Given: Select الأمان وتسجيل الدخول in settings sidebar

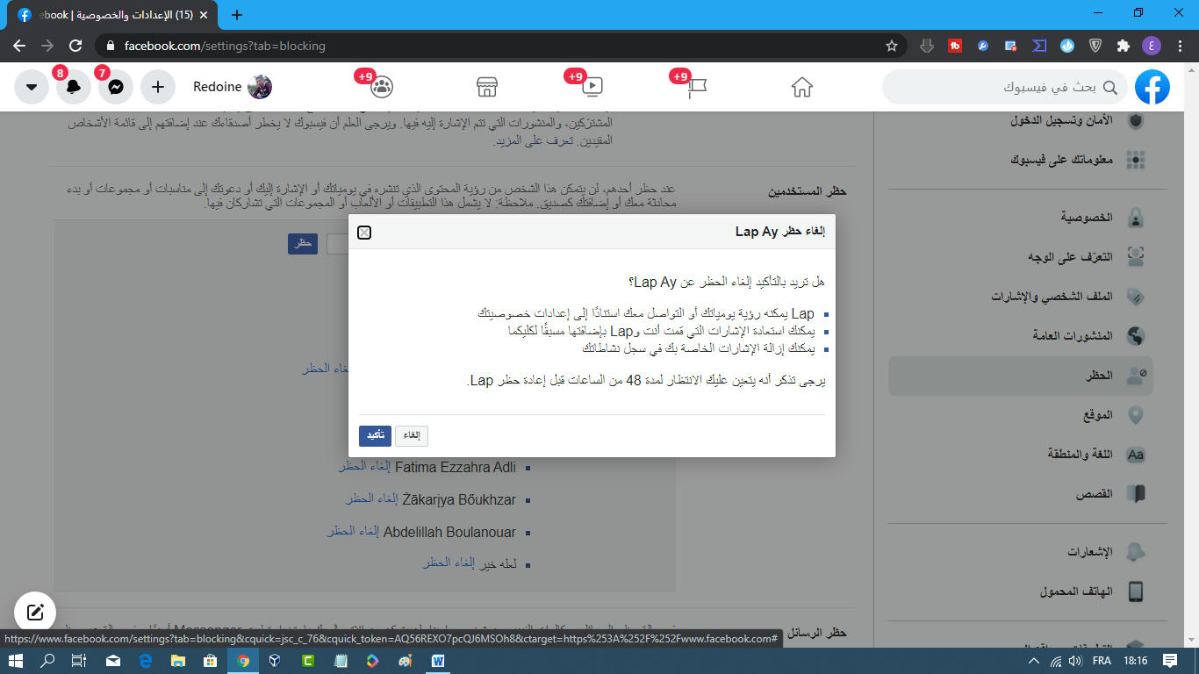Looking at the screenshot, I should tap(1020, 120).
